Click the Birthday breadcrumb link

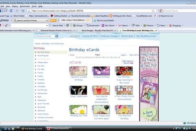46,44
